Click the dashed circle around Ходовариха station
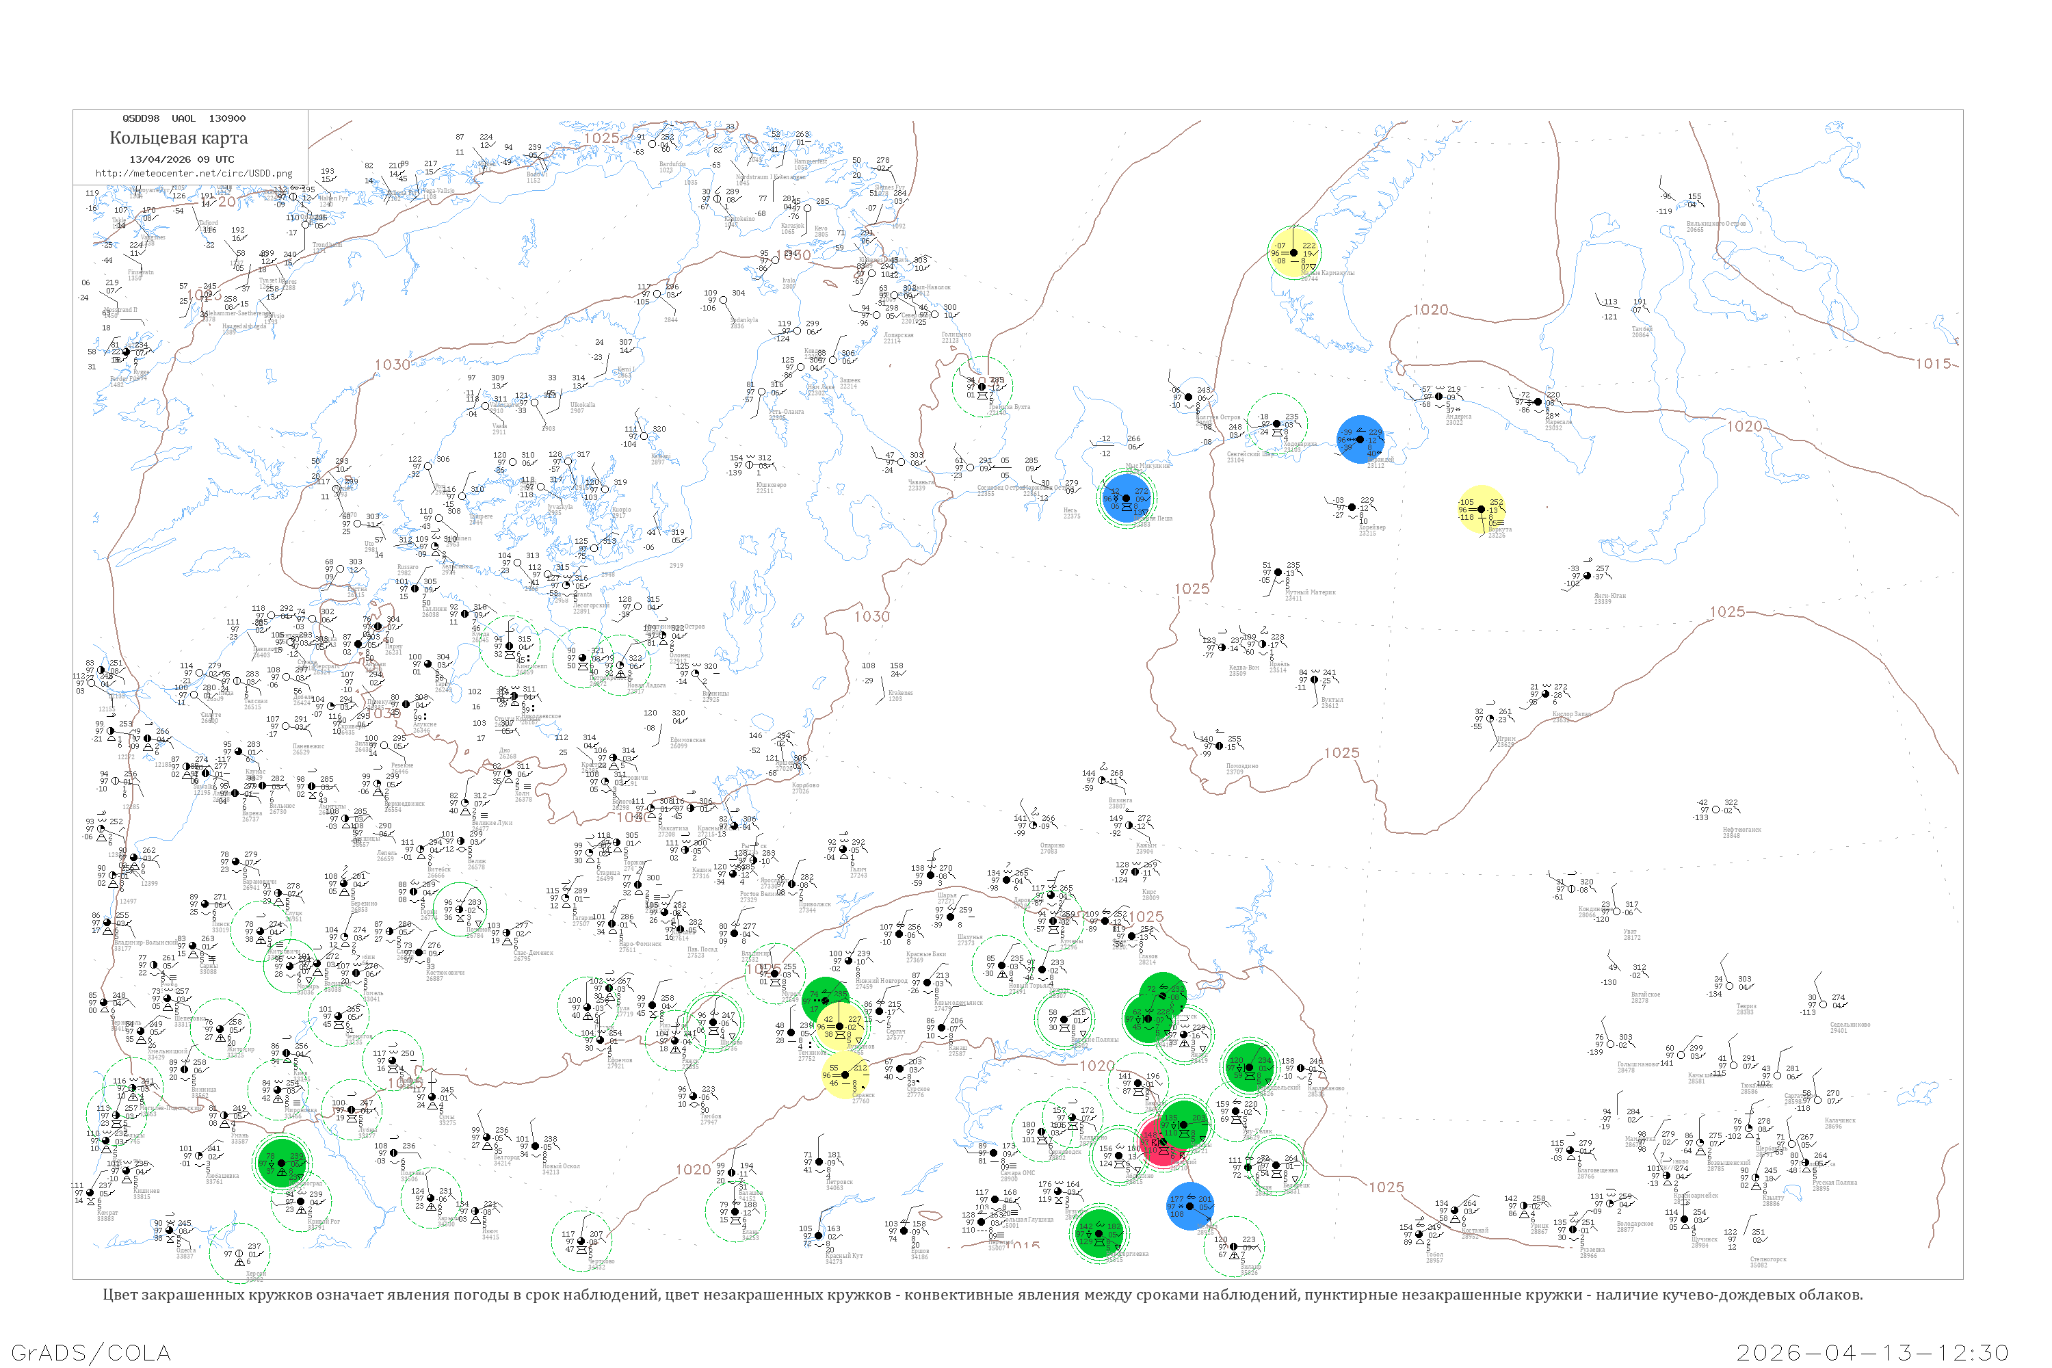The height and width of the screenshot is (1368, 2052). [1276, 424]
